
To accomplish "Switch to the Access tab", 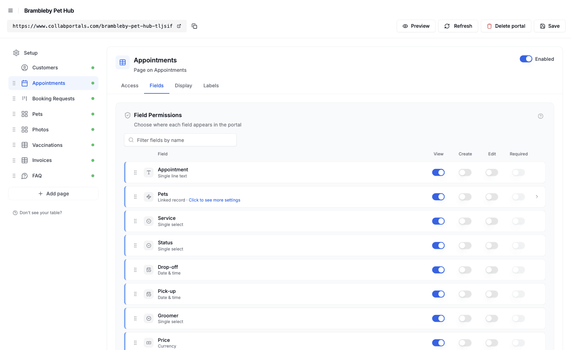I will tap(130, 86).
